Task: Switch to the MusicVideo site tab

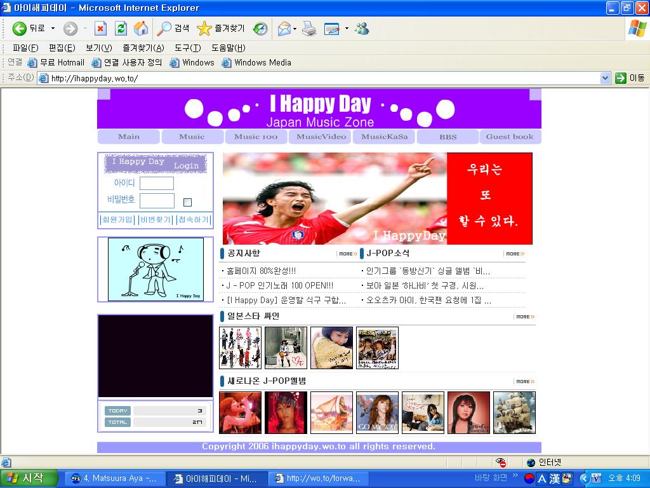Action: coord(321,137)
